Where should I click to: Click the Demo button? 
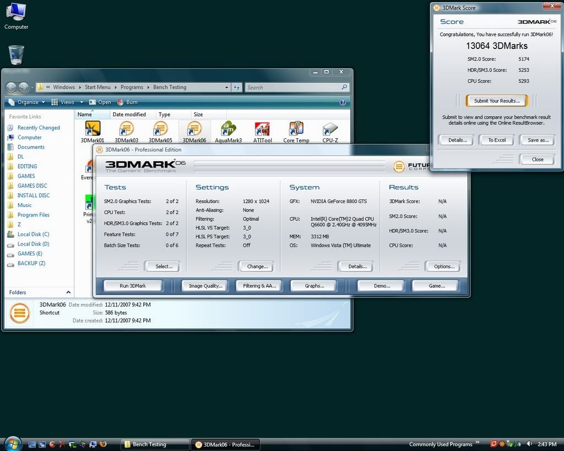[x=381, y=286]
